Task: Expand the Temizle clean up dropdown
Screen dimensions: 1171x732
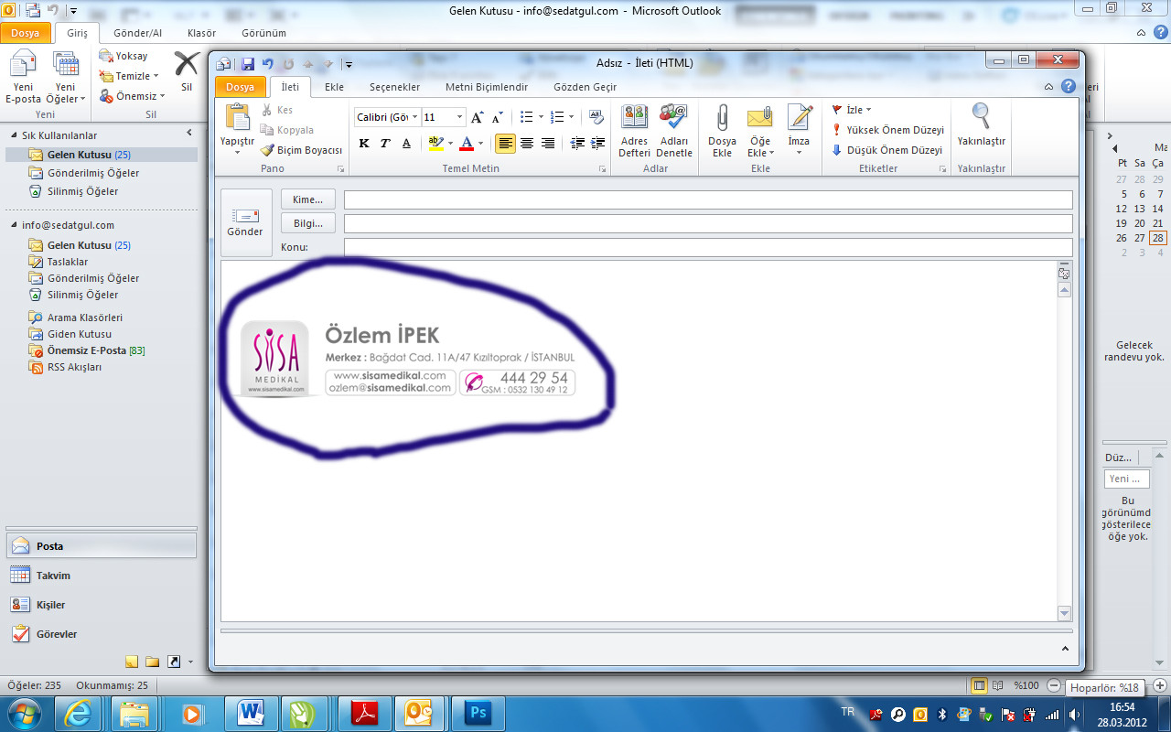Action: pyautogui.click(x=156, y=76)
